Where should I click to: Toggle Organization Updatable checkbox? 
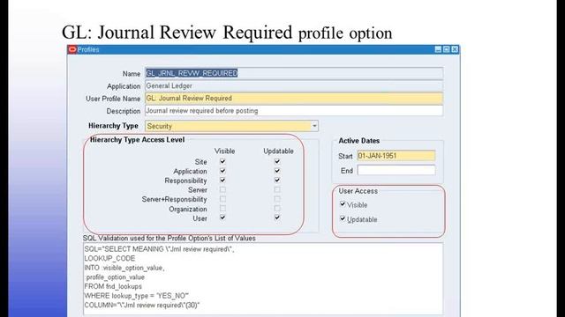277,208
